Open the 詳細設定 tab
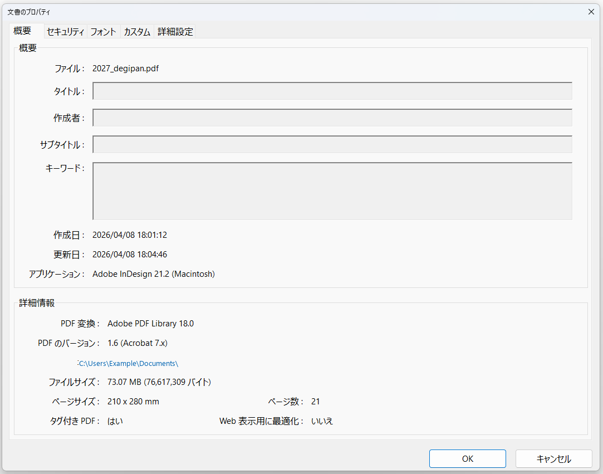The width and height of the screenshot is (603, 474). click(x=175, y=32)
